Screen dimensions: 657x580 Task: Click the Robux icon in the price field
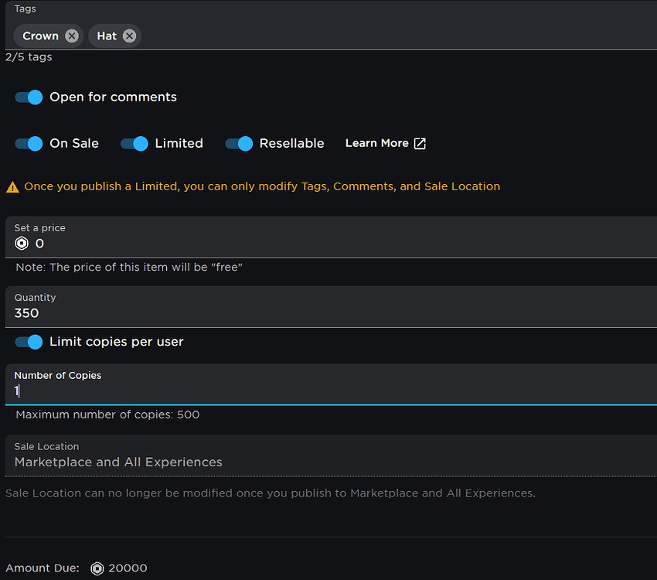point(22,243)
